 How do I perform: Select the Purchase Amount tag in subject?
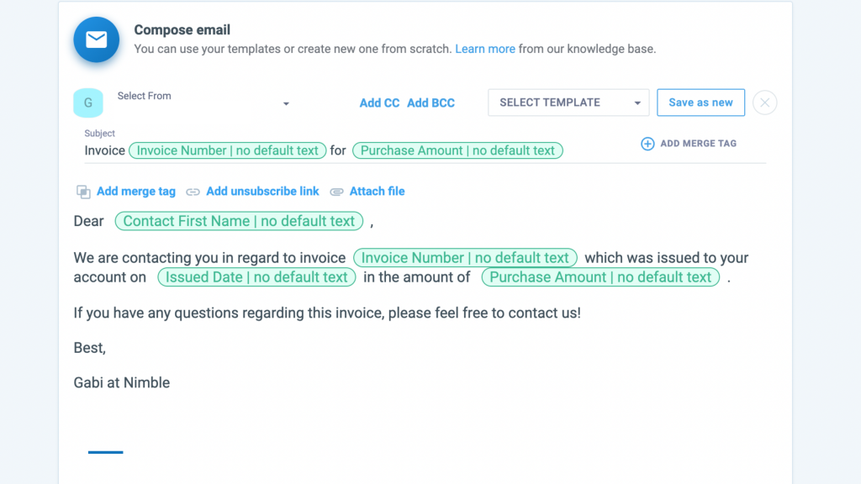(x=457, y=150)
